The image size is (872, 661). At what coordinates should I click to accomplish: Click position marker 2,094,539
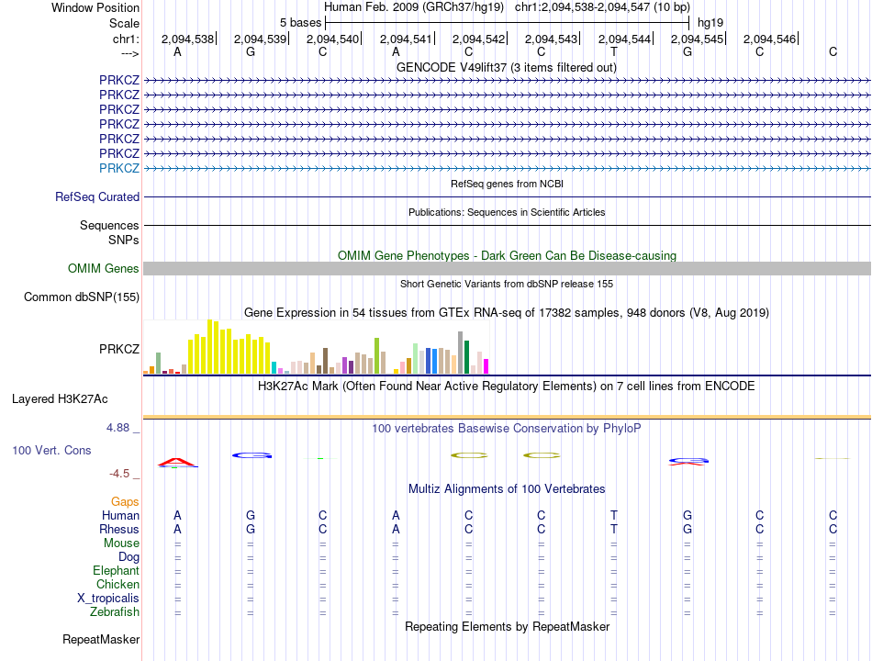(x=261, y=39)
